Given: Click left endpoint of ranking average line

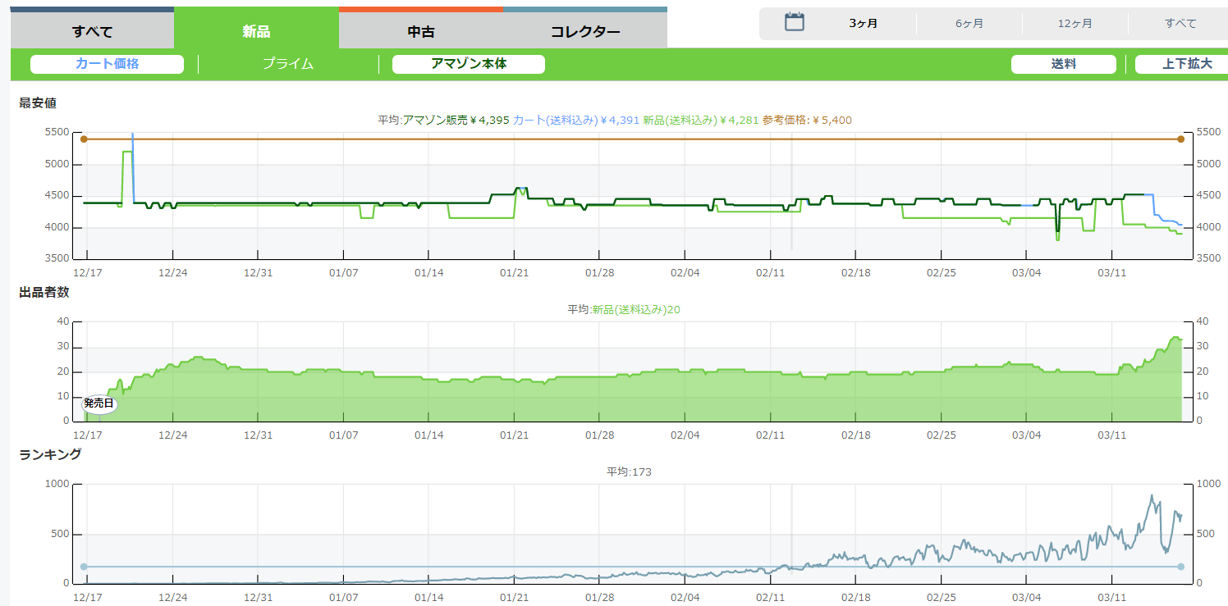Looking at the screenshot, I should (x=84, y=567).
